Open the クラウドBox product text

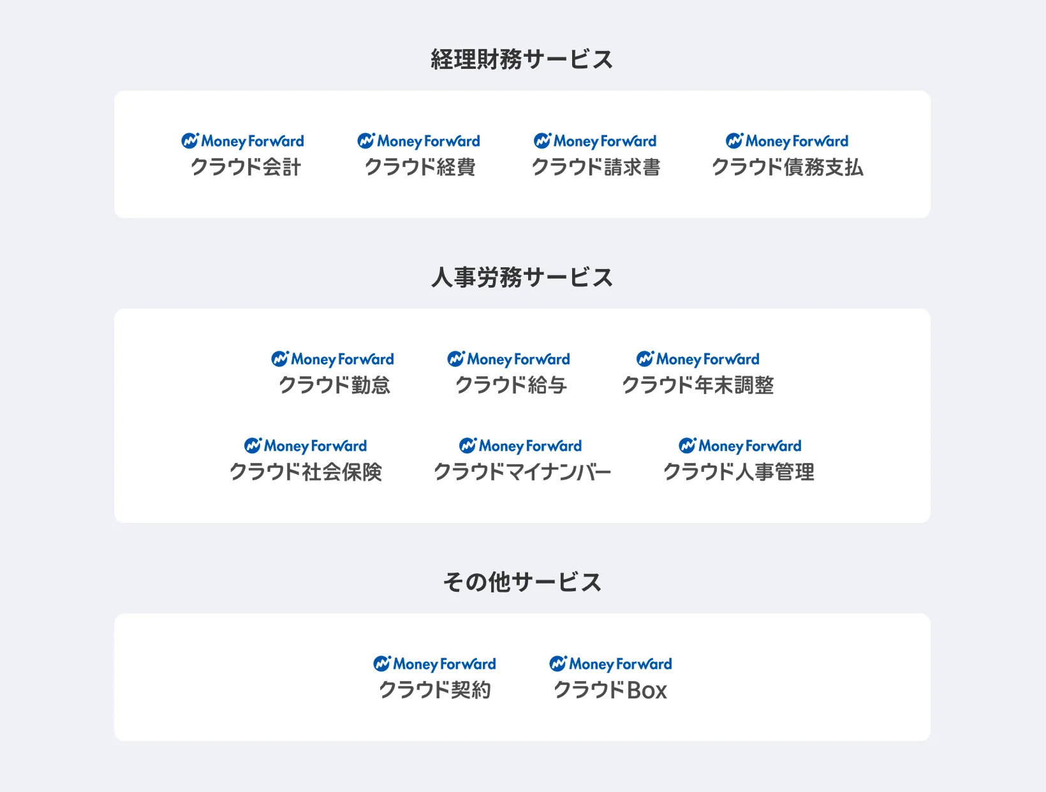coord(610,690)
